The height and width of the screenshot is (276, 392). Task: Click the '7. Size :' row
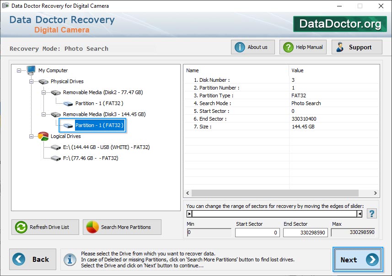[281, 127]
